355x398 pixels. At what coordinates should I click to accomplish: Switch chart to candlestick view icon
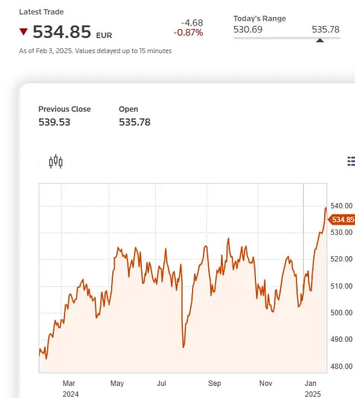point(56,161)
